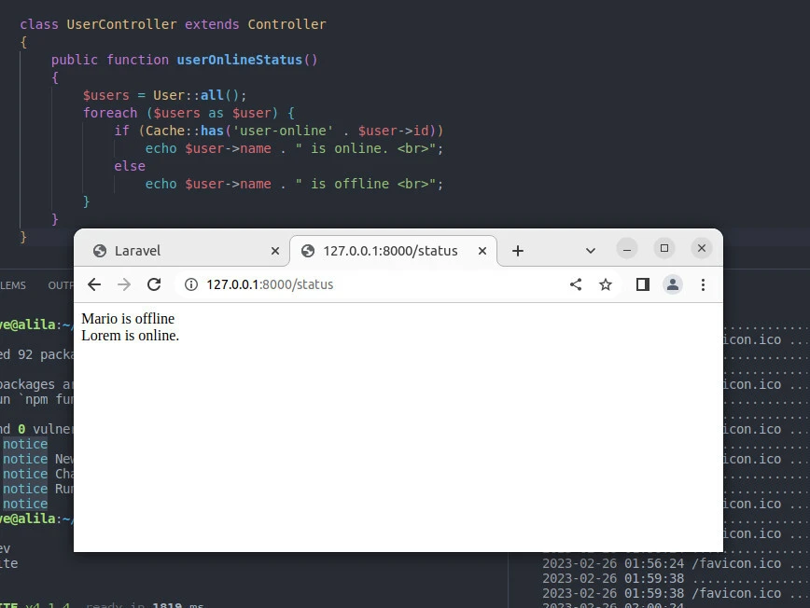Open Chrome three-dot menu
810x608 pixels.
703,284
